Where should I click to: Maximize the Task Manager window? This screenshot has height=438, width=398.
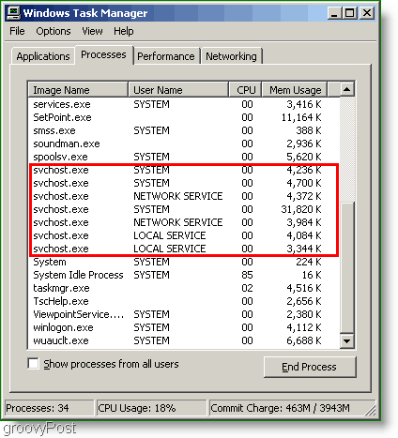[x=350, y=13]
